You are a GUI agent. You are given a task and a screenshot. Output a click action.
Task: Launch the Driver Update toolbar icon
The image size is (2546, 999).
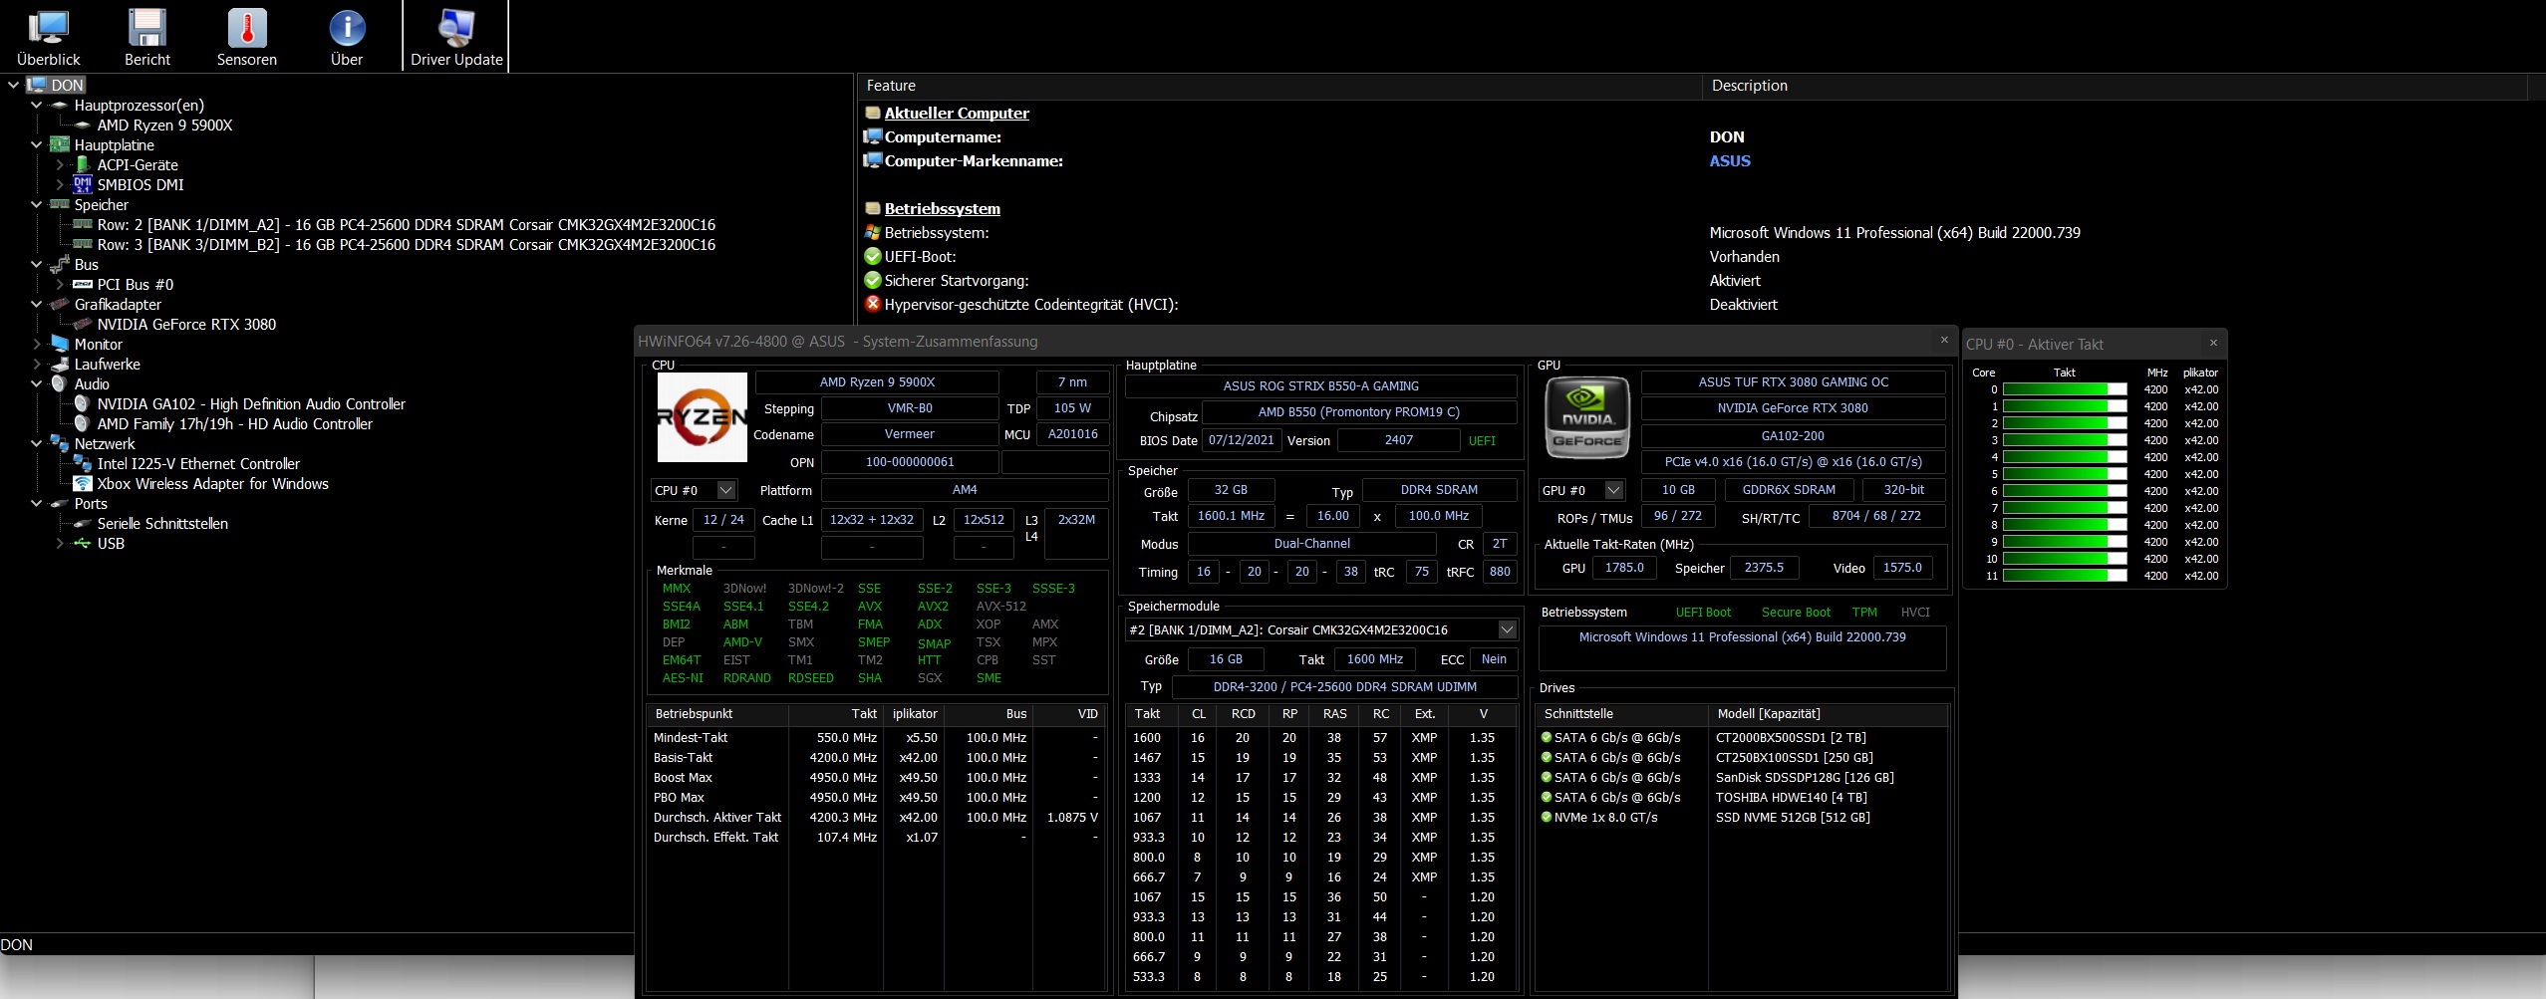[456, 28]
